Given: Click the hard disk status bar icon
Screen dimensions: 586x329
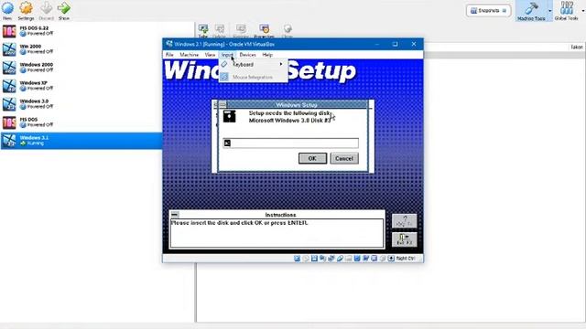Looking at the screenshot, I should [297, 259].
